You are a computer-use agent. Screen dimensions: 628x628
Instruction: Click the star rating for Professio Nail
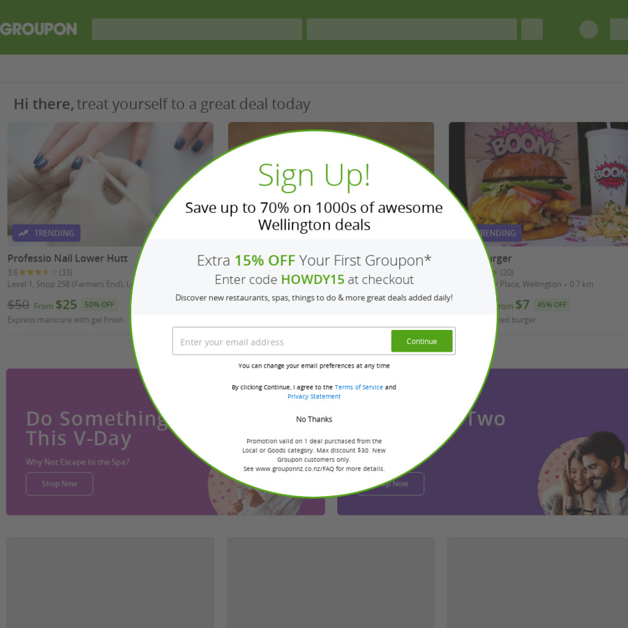[38, 272]
